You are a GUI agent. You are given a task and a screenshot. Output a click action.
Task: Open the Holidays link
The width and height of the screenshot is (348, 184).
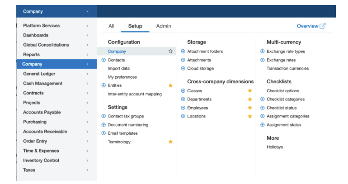[x=275, y=147]
